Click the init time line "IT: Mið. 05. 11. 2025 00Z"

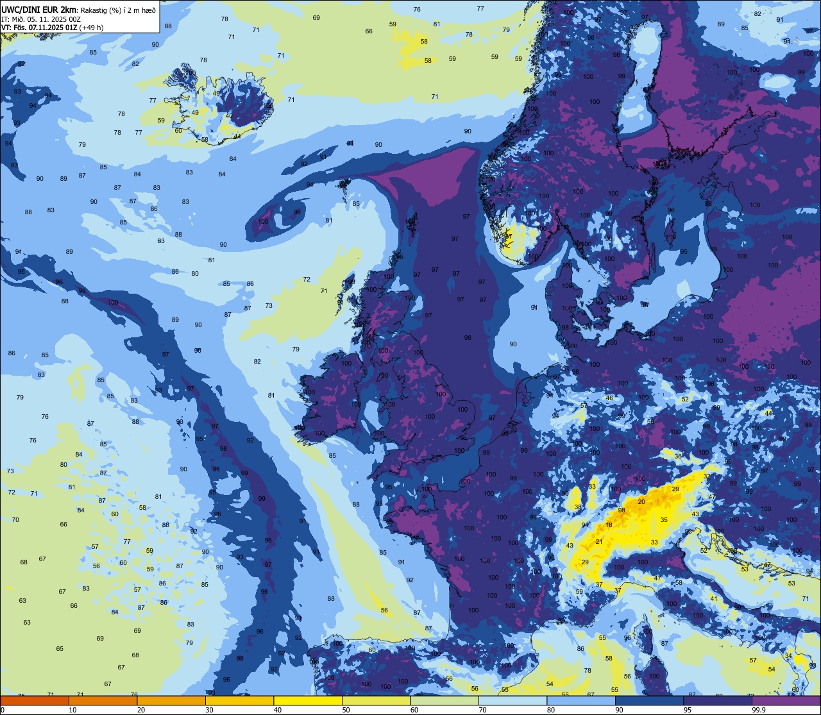41,19
